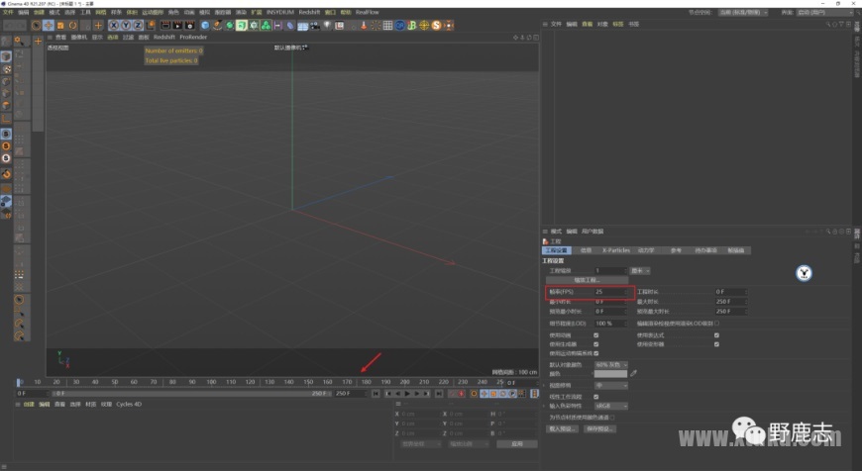Click the timeline ruler at frame 100

211,382
